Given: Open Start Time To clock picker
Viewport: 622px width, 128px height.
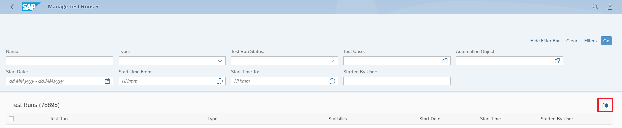Looking at the screenshot, I should 332,81.
